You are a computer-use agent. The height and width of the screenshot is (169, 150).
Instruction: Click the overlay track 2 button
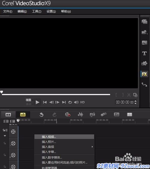coord(13,155)
